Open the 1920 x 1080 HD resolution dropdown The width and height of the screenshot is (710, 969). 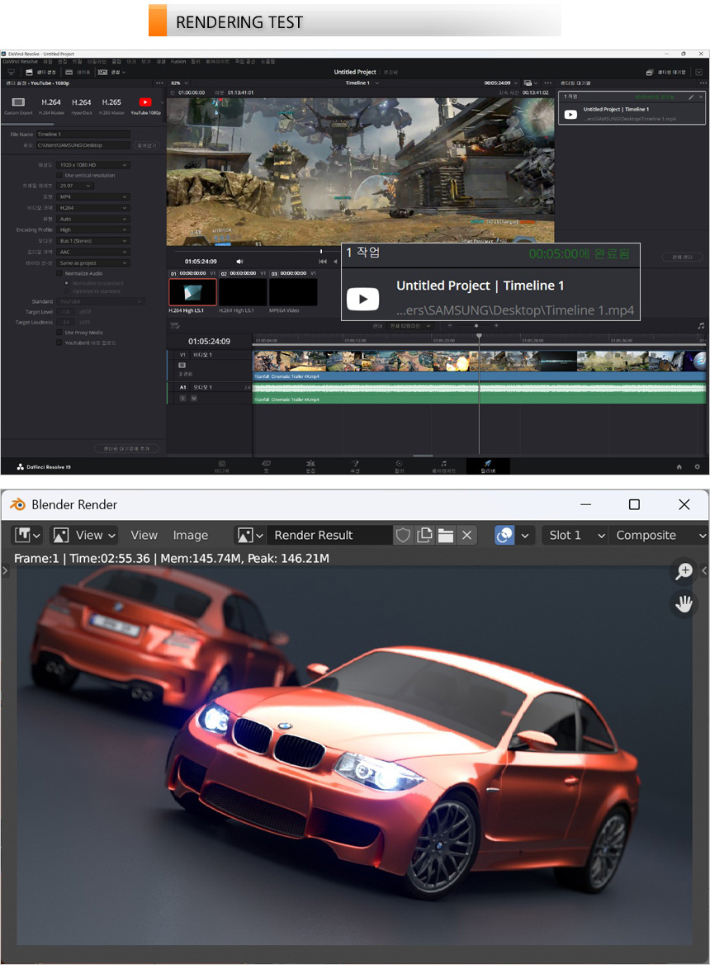click(94, 165)
